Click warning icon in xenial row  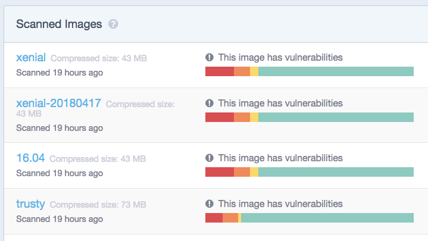click(x=210, y=57)
